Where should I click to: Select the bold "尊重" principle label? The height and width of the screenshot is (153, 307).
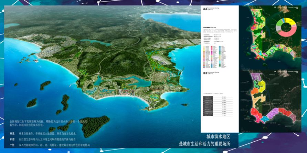click(x=12, y=134)
